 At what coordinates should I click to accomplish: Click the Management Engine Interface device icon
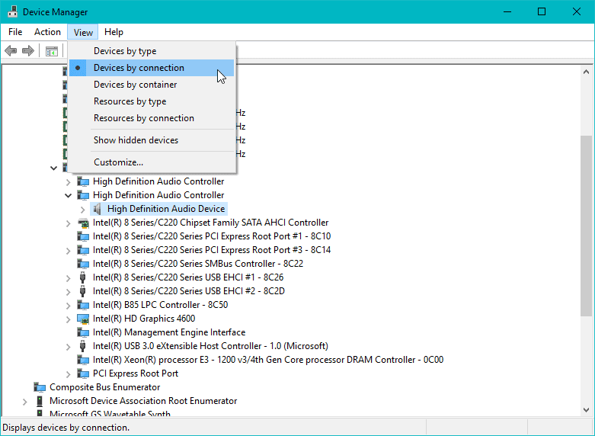(x=83, y=332)
